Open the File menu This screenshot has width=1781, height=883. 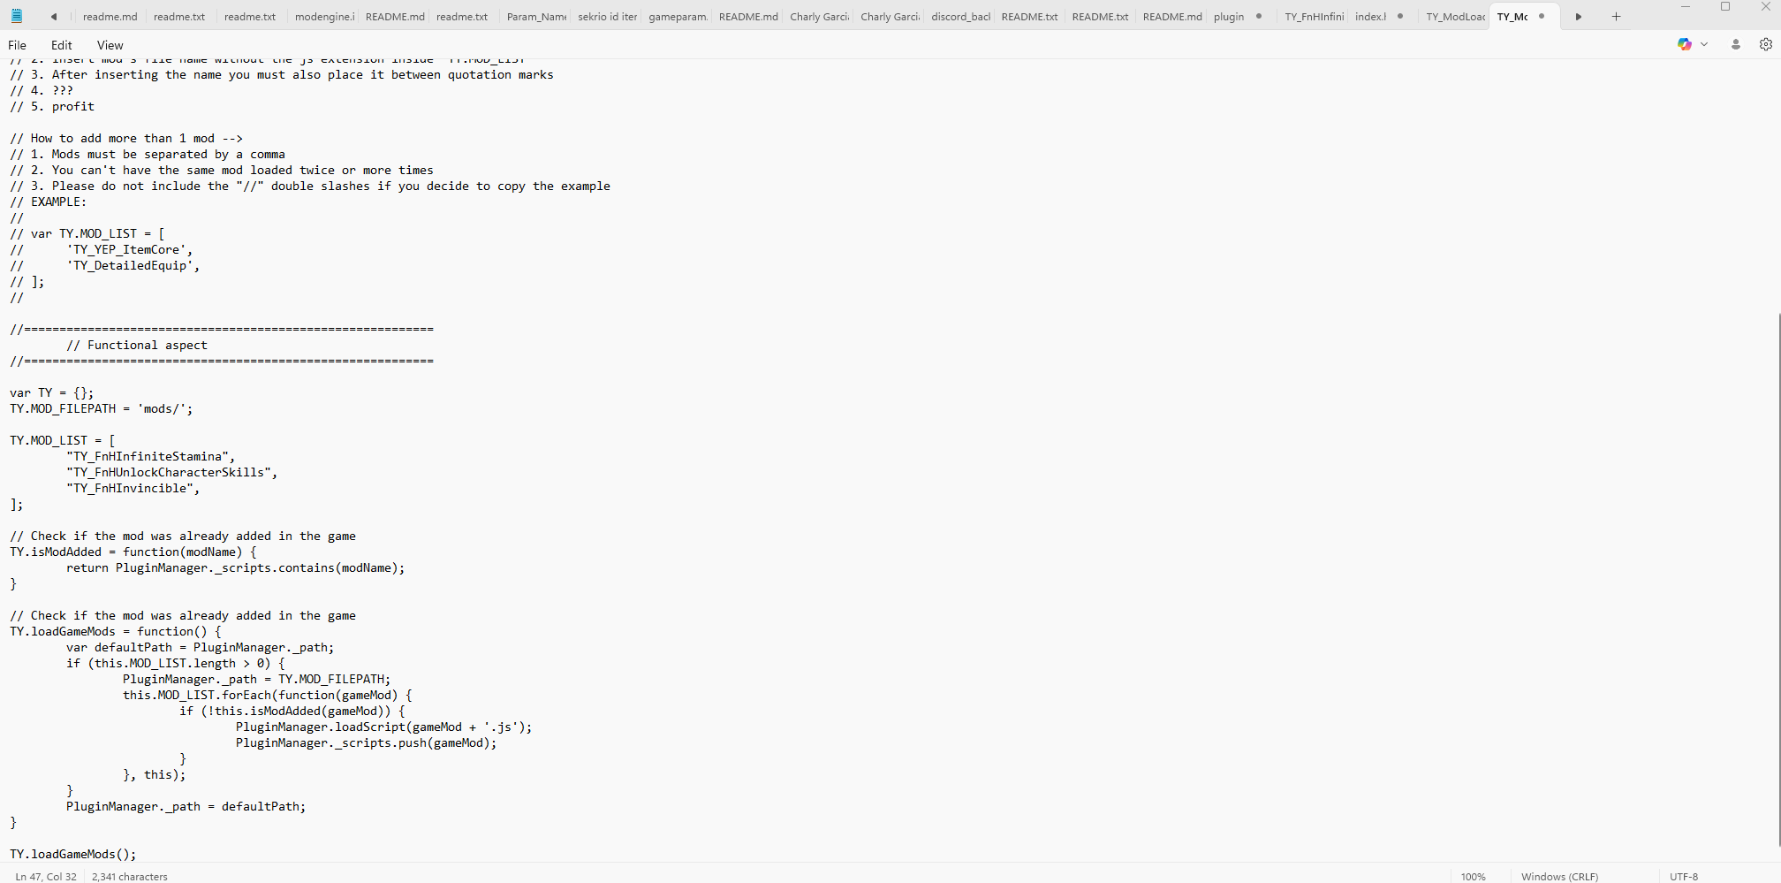[17, 45]
